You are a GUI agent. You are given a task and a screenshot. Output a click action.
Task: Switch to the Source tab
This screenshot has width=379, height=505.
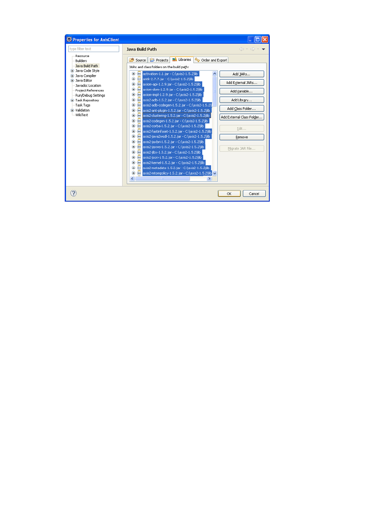point(137,60)
